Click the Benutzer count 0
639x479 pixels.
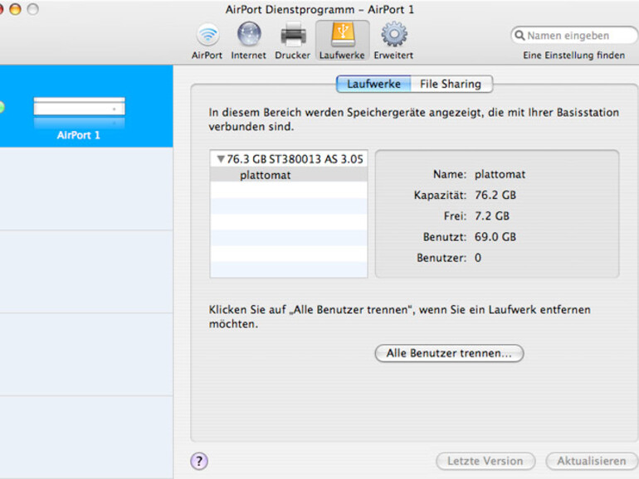478,258
